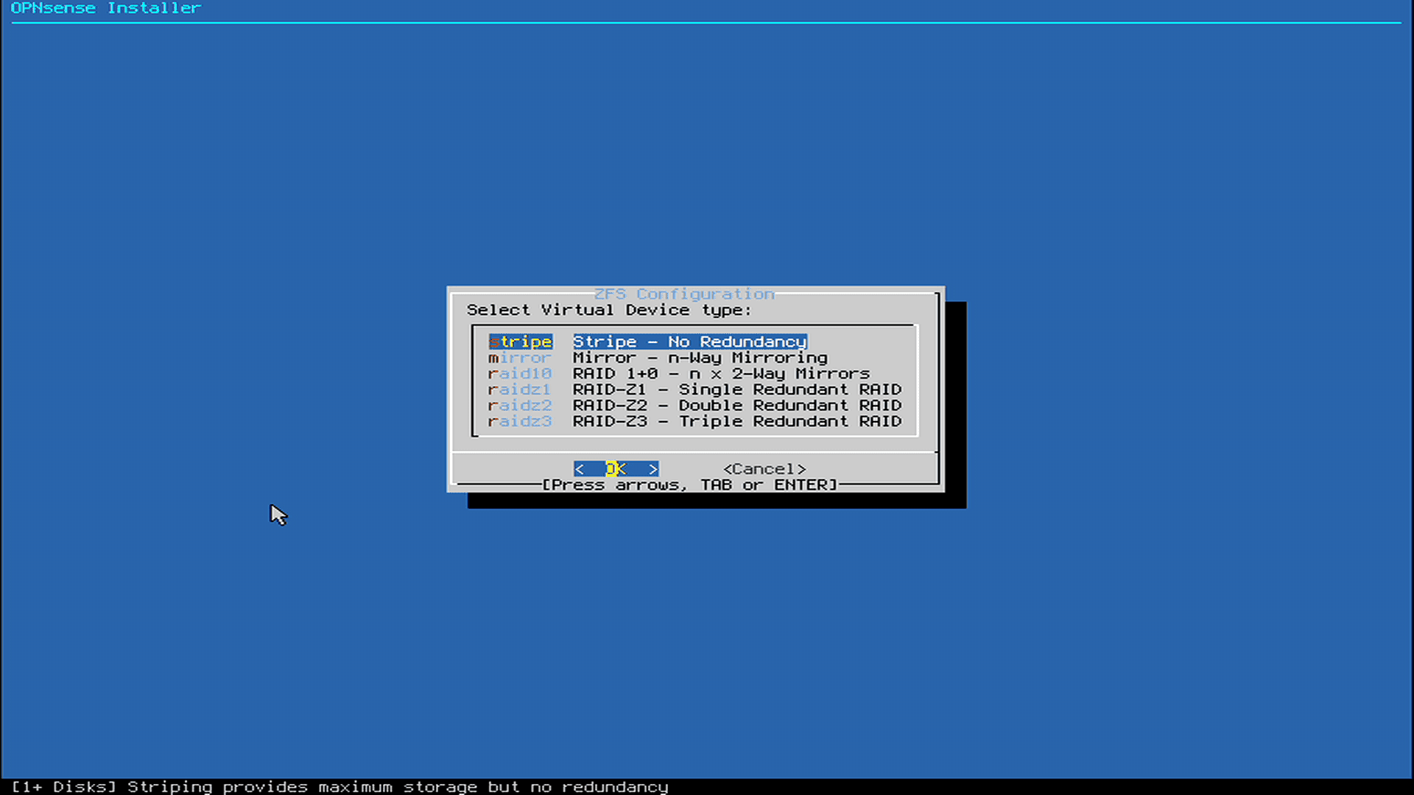Select the mirror tag entry

[519, 358]
